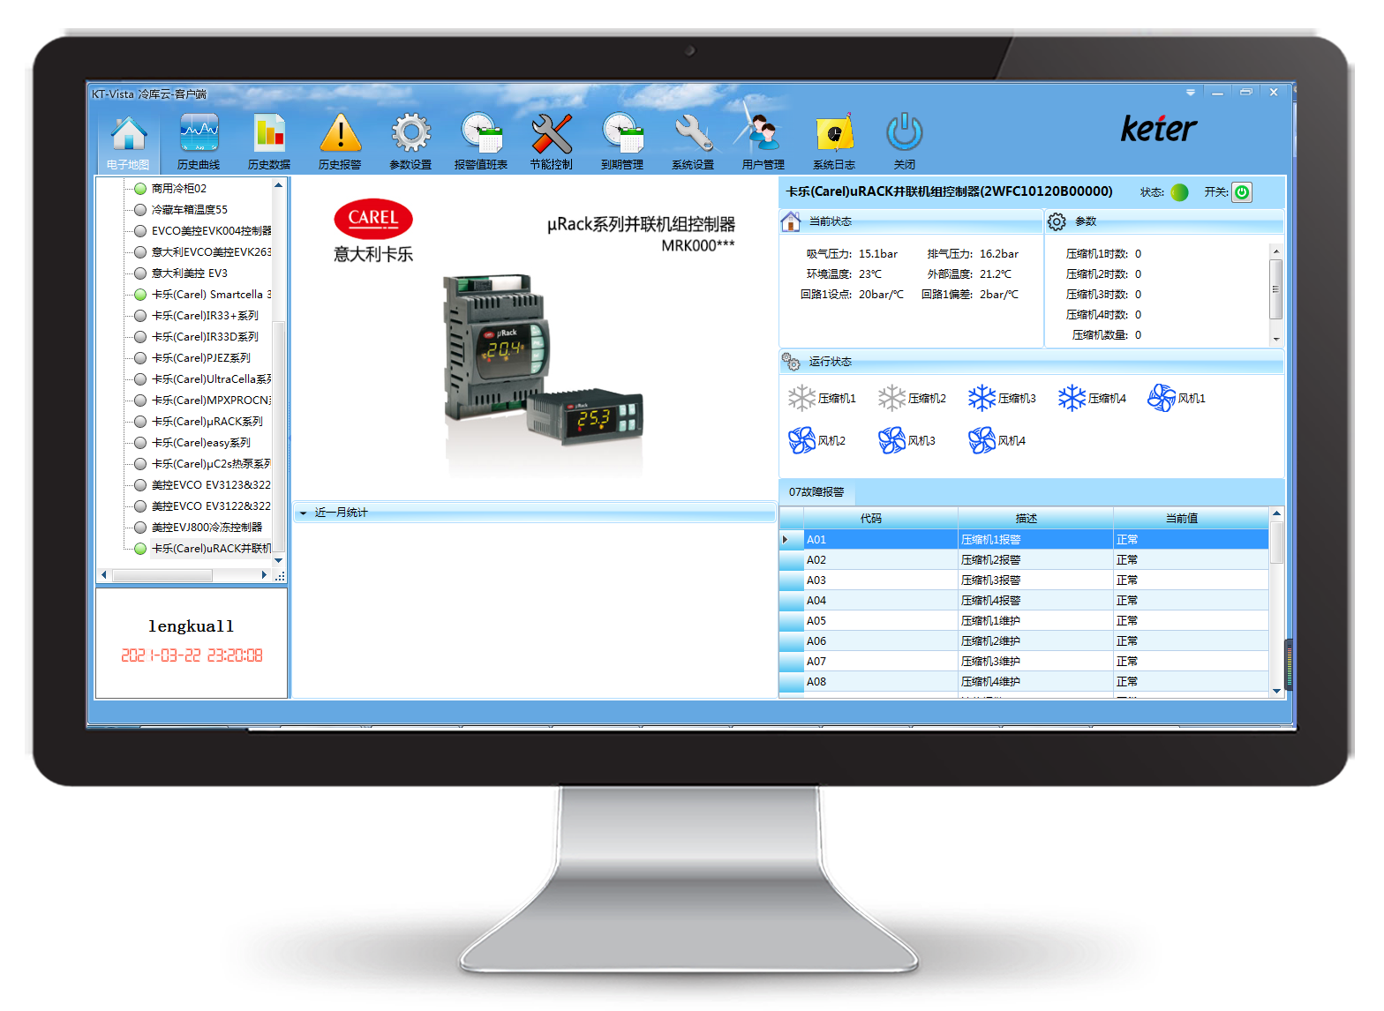Select 卡乐(Carel)uRACK并联机 tree item
Image resolution: width=1384 pixels, height=1011 pixels.
(212, 549)
